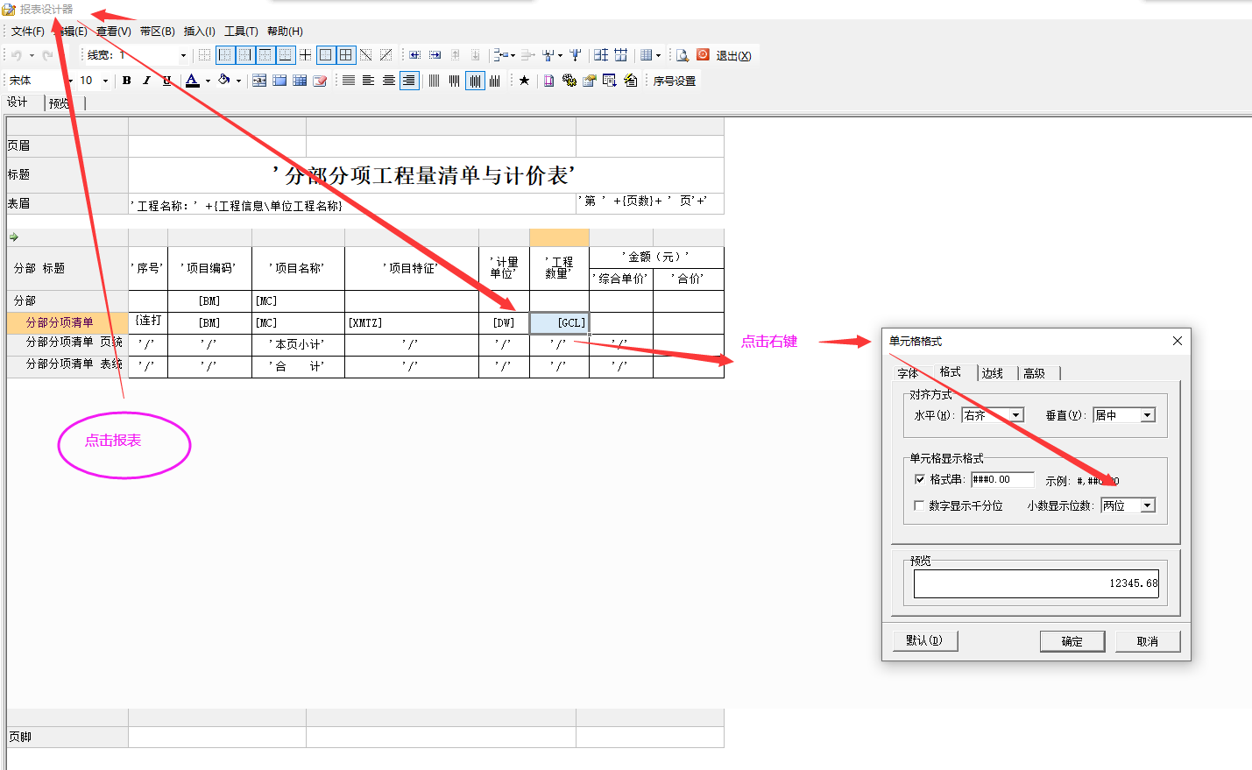Switch to the 高级 tab in dialog
1252x770 pixels.
tap(1039, 373)
